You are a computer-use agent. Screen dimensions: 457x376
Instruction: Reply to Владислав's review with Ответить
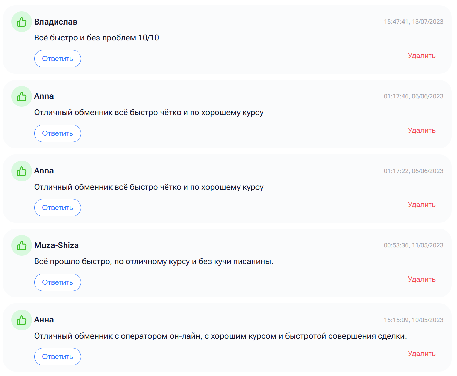coord(58,59)
